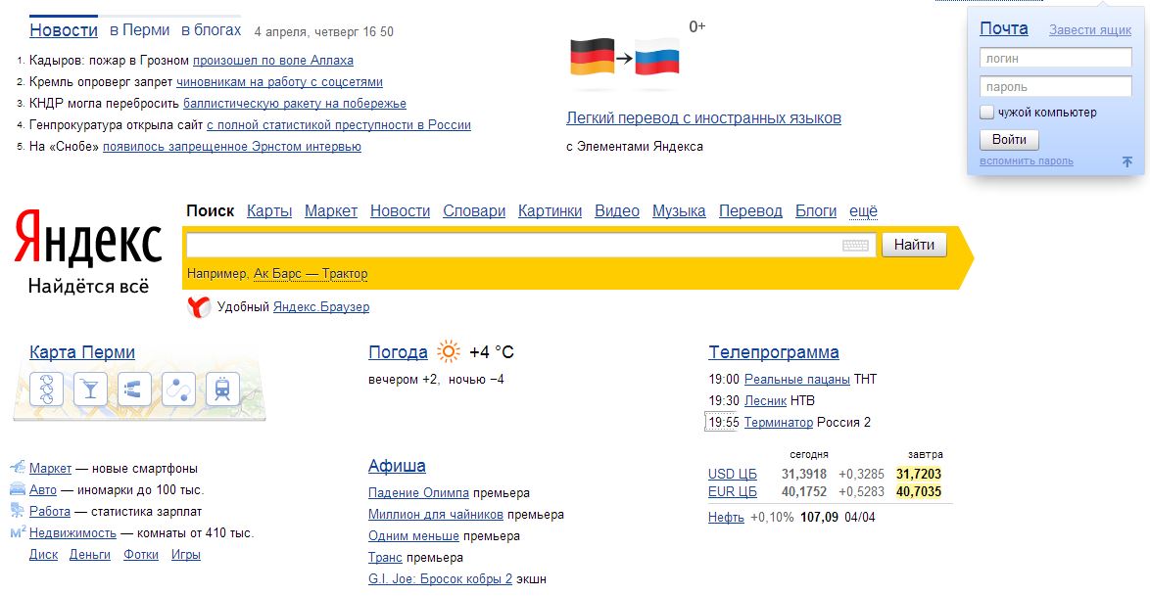Open Реальные пацаны TV listing

coord(797,379)
